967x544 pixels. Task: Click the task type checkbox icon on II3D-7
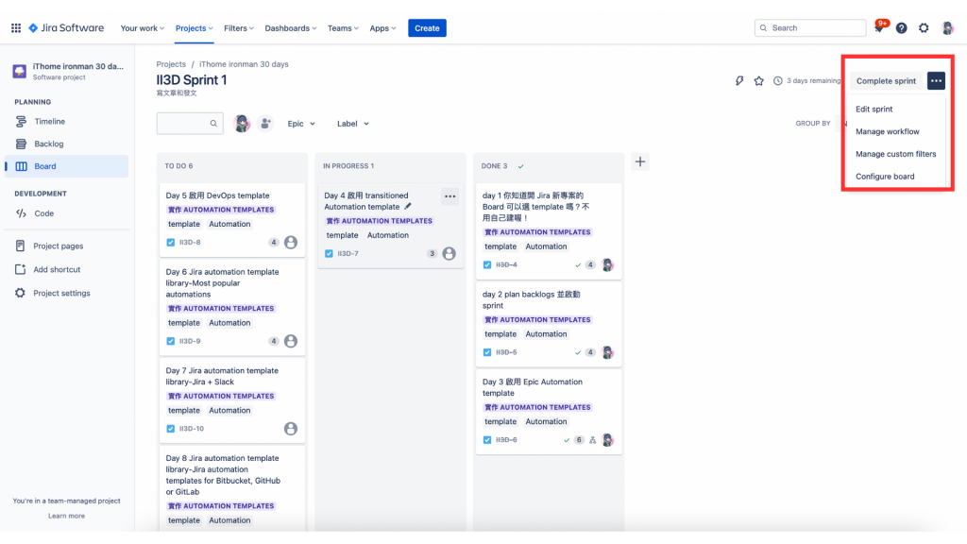pyautogui.click(x=329, y=253)
